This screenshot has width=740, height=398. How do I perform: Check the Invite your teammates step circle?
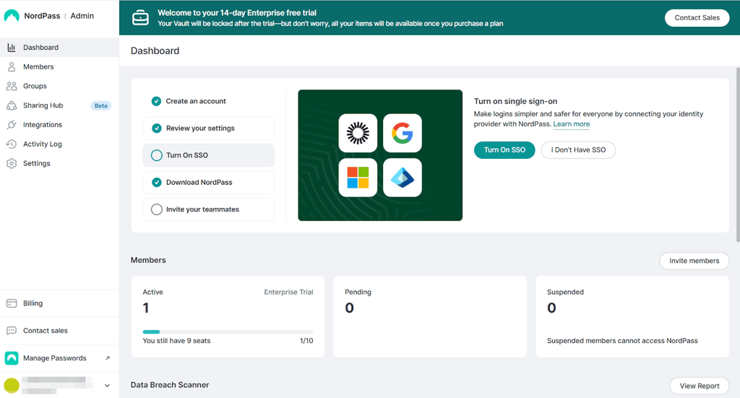[157, 209]
